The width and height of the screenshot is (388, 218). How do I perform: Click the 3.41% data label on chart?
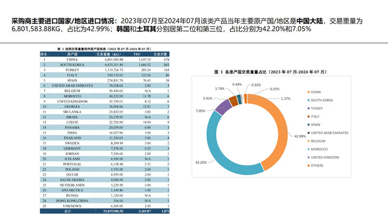click(208, 98)
